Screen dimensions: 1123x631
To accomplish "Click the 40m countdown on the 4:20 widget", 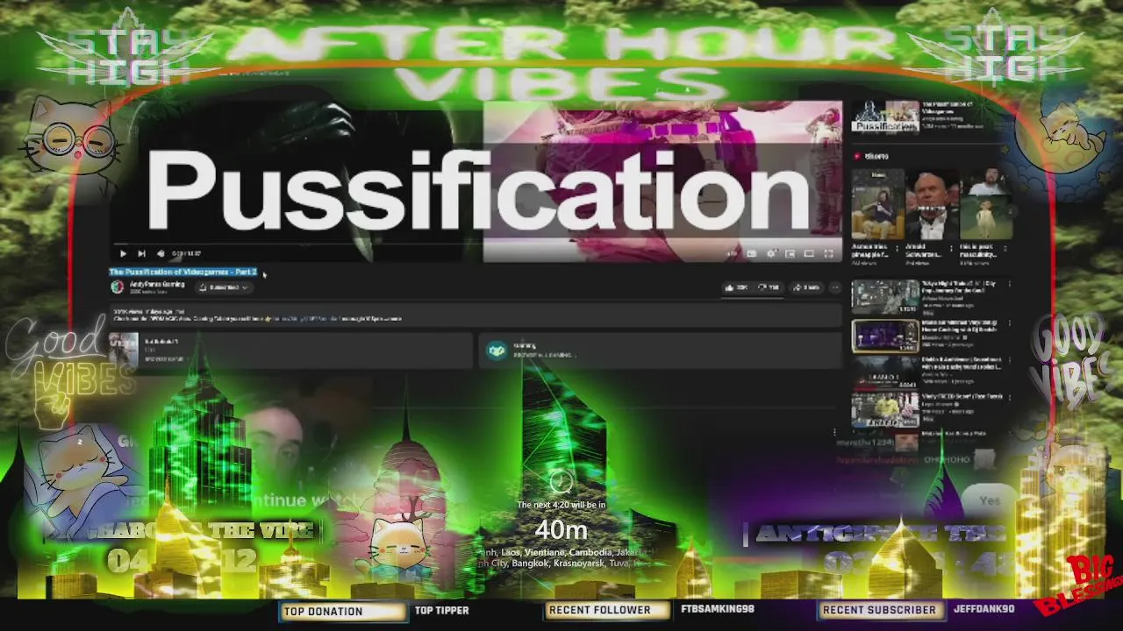I will click(561, 530).
